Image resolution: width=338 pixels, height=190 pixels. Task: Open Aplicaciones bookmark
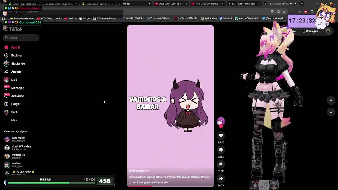(x=209, y=18)
